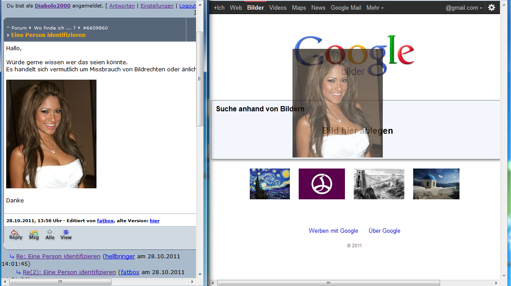511x286 pixels.
Task: Open the Mehr dropdown in Google bar
Action: tap(375, 7)
